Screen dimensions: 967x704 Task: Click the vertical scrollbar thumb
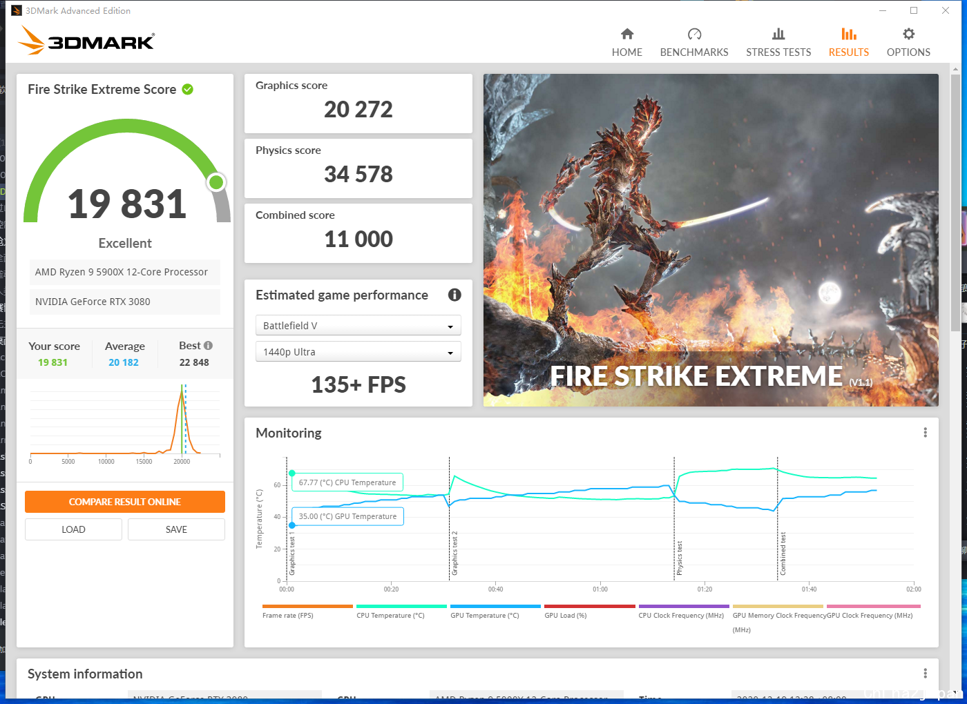tap(955, 202)
